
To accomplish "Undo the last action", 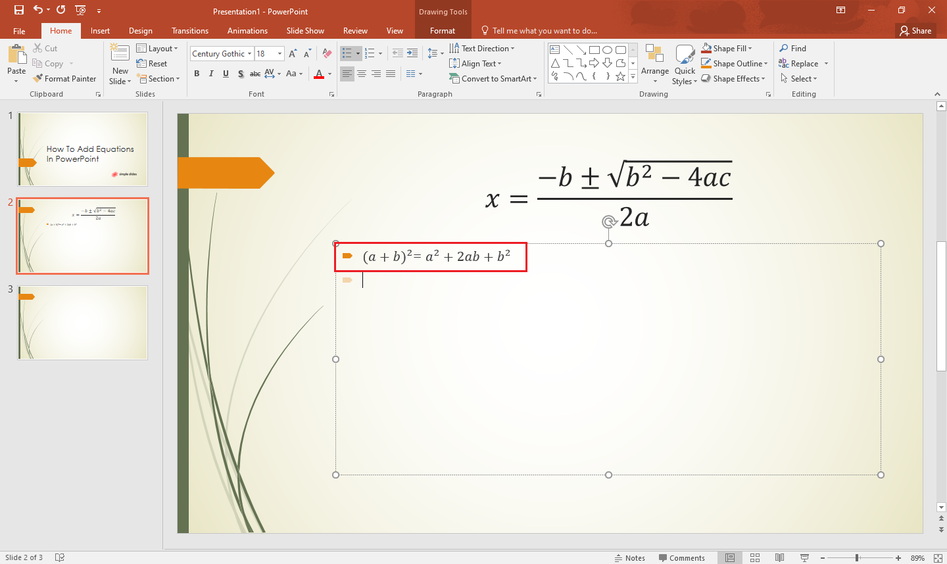I will (x=38, y=10).
